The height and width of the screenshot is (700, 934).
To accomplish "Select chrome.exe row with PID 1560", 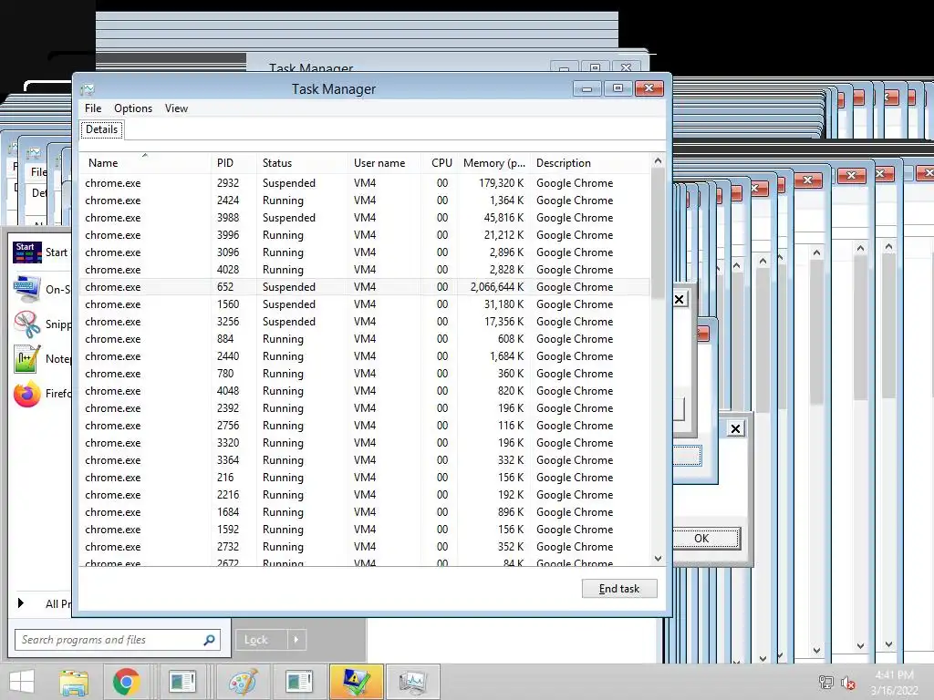I will 365,304.
